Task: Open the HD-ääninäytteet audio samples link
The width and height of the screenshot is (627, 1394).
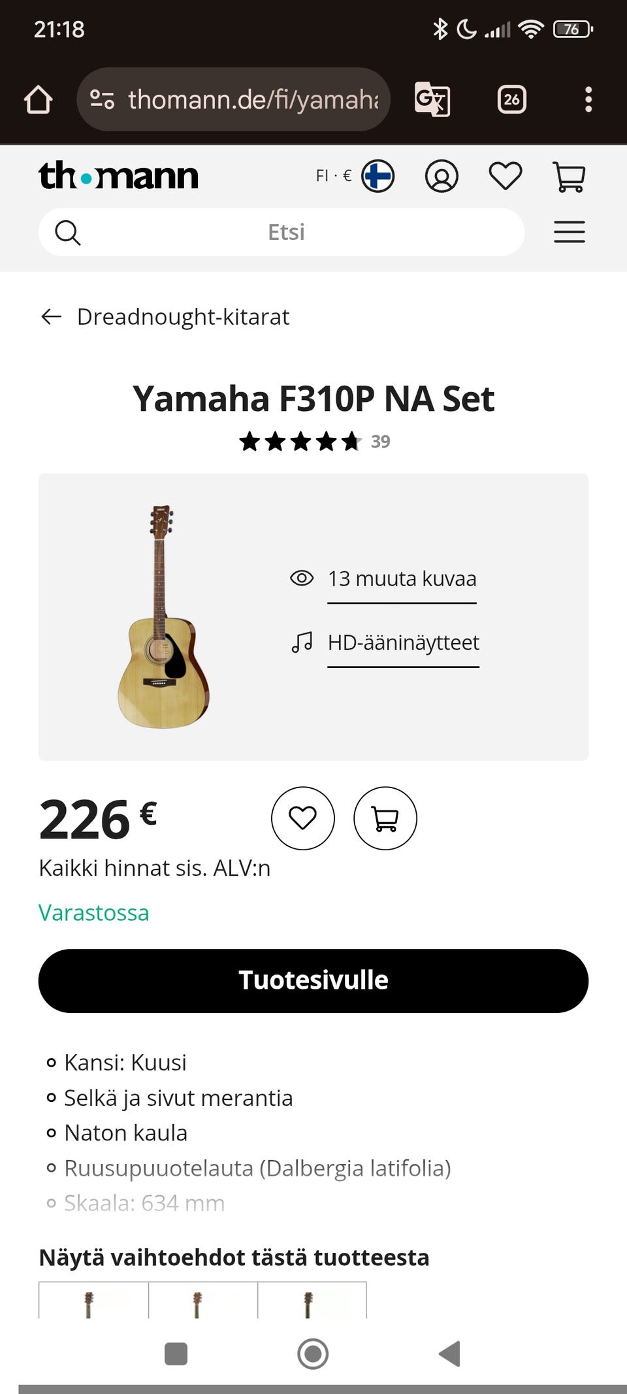Action: 403,643
